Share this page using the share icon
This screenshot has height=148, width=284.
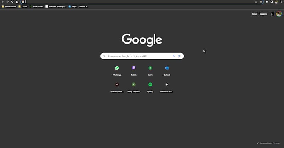[x=256, y=2]
